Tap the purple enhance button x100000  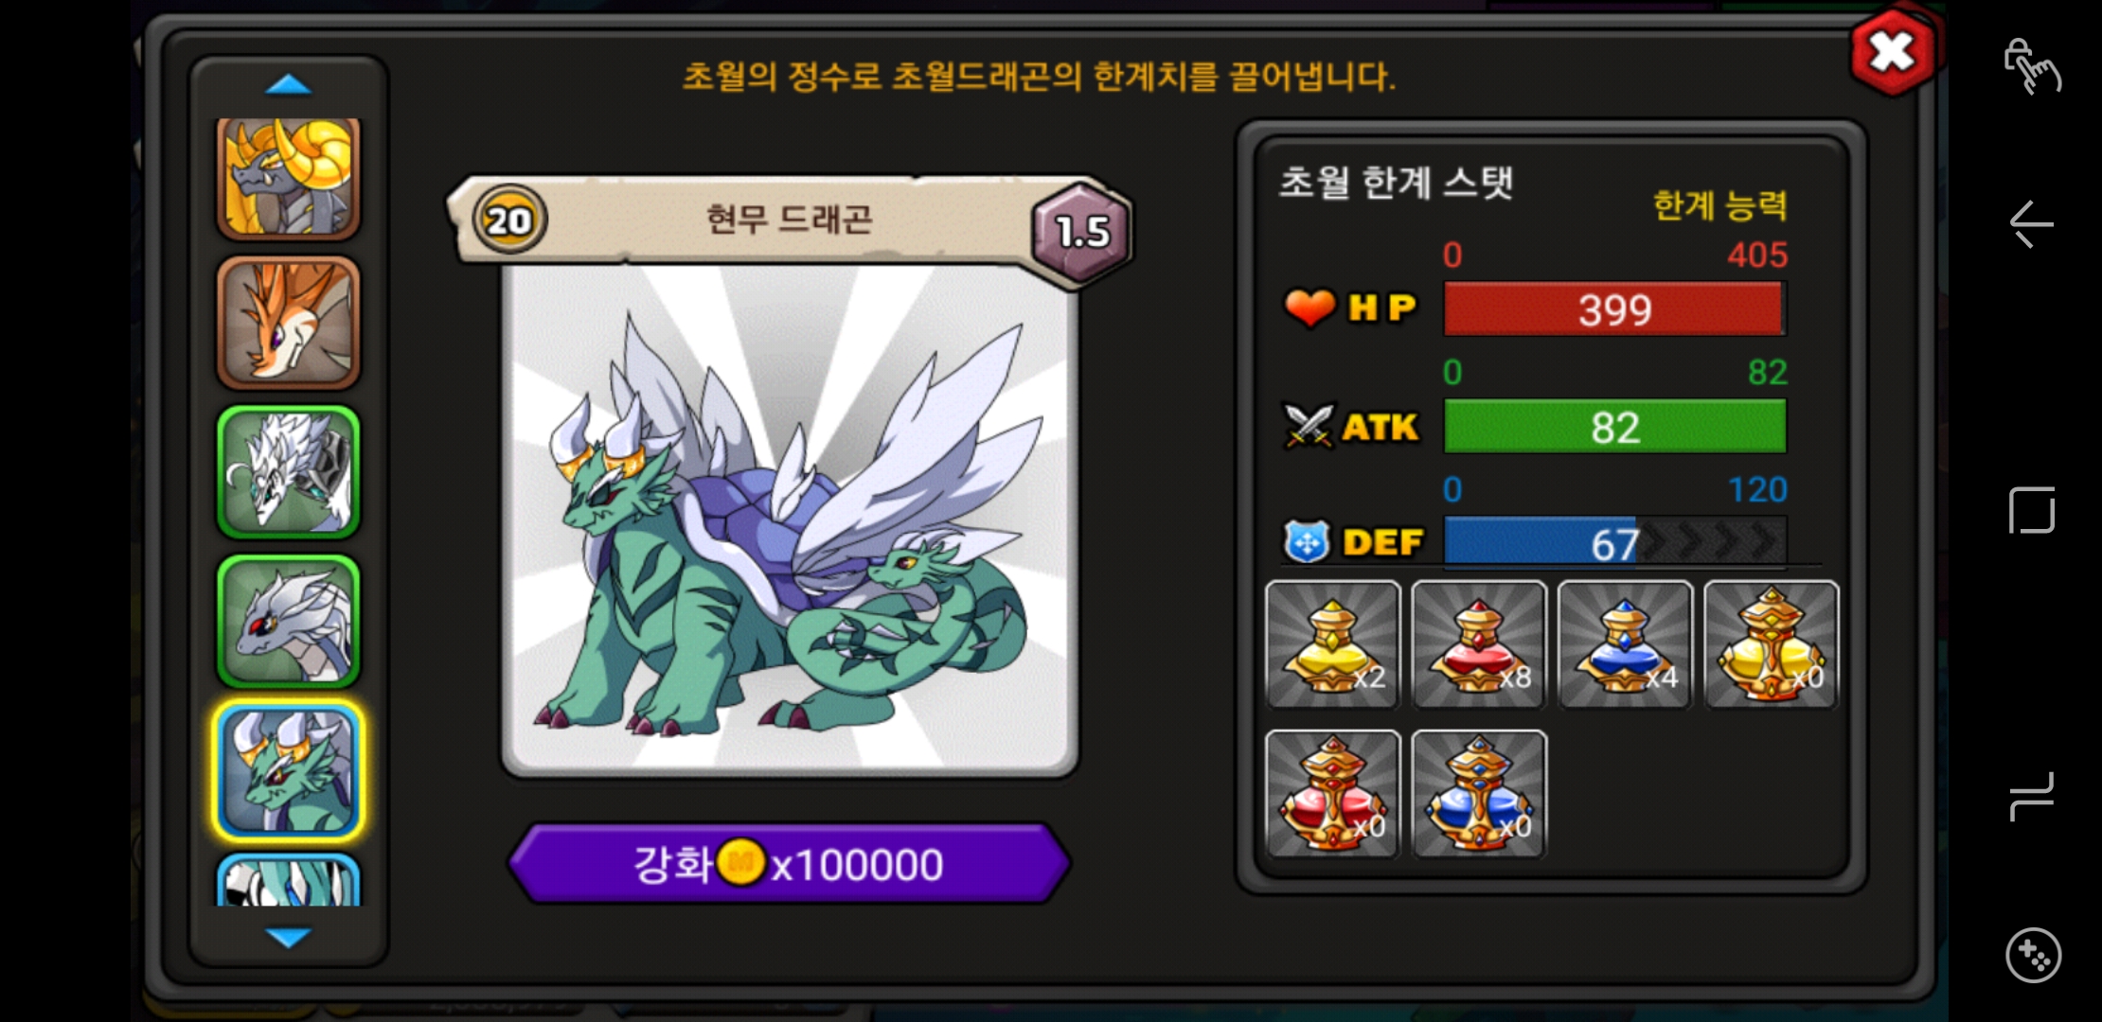click(x=790, y=864)
